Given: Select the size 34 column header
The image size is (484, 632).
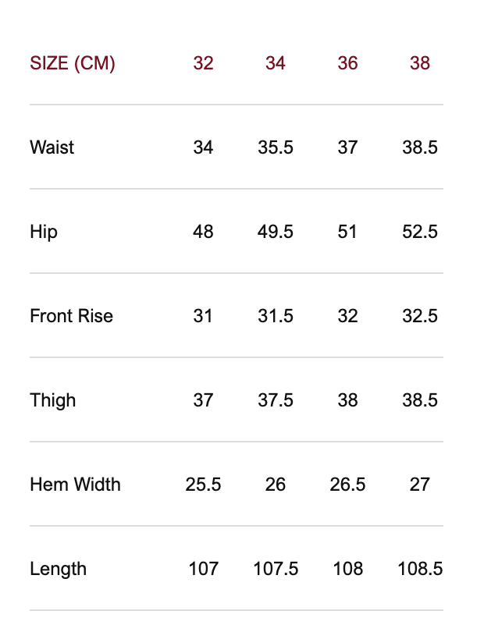Looking at the screenshot, I should tap(276, 63).
